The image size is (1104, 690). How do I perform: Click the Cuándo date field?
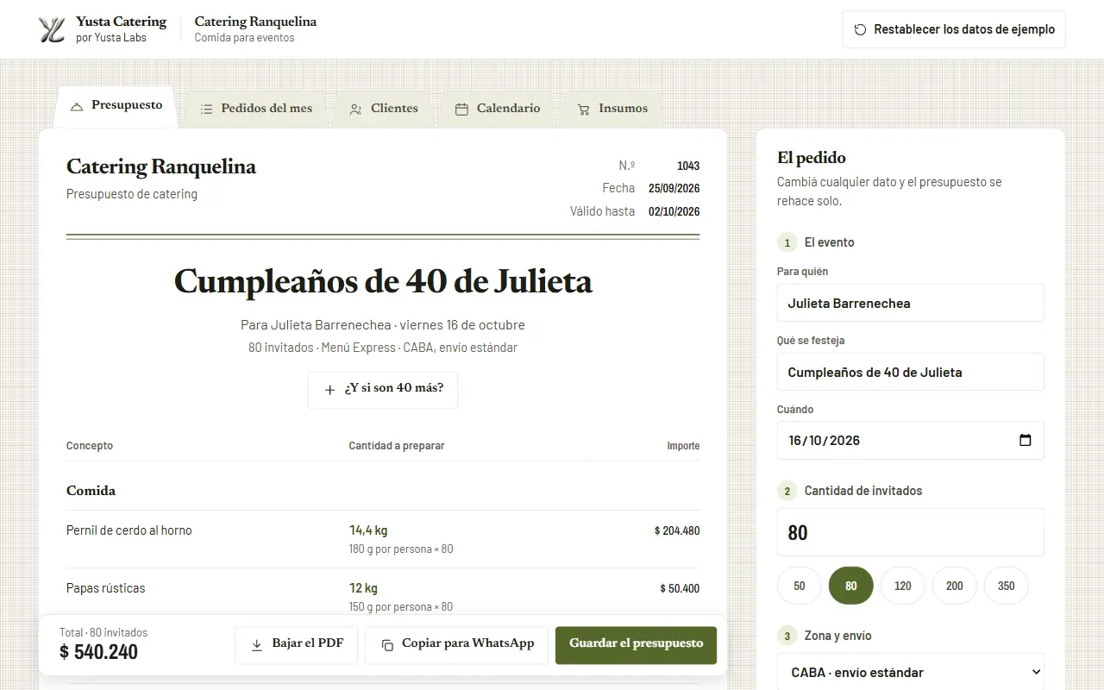tap(911, 440)
